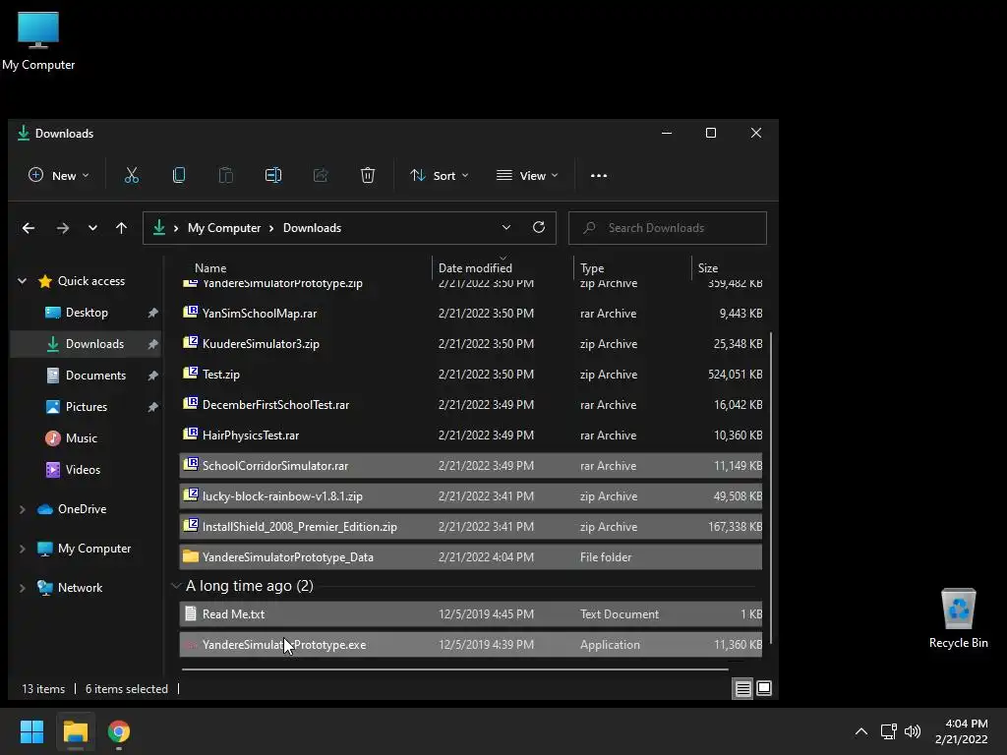Show hidden system tray icons
Viewport: 1007px width, 755px height.
pos(861,731)
